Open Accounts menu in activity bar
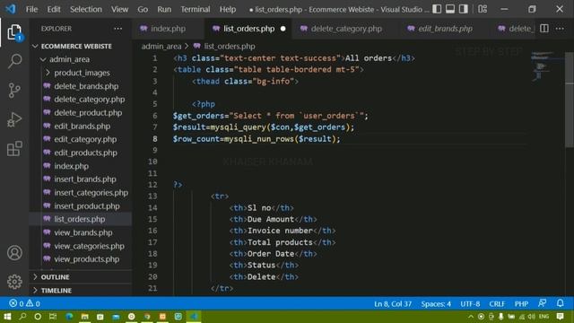 pyautogui.click(x=14, y=253)
